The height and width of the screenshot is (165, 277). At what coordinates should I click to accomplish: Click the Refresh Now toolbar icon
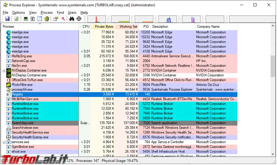click(x=16, y=19)
